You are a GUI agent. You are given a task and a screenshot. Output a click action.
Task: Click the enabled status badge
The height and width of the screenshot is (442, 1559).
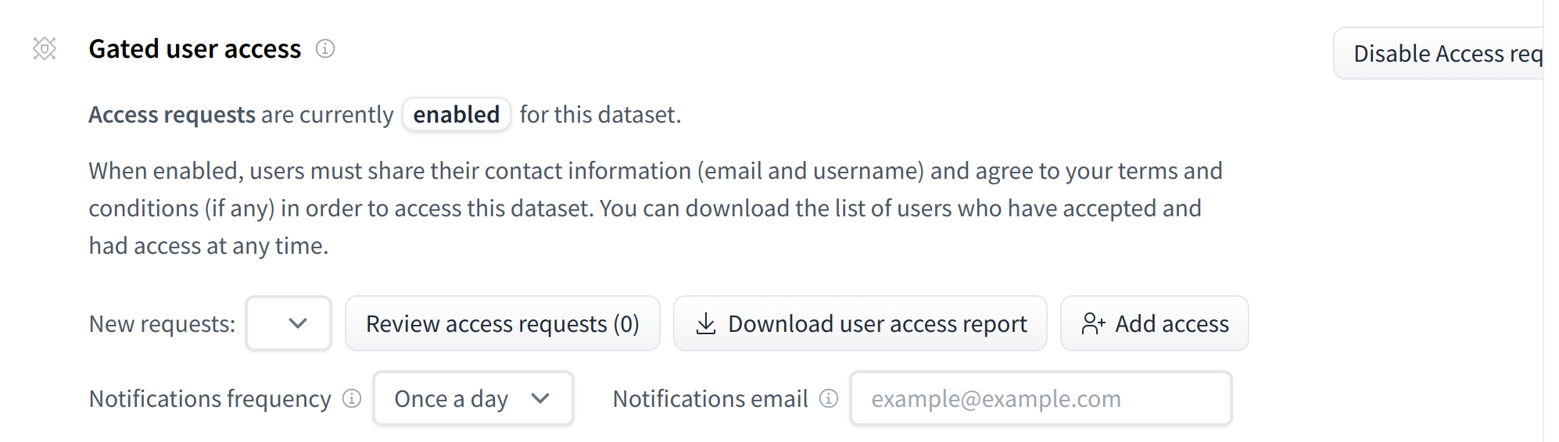(457, 115)
